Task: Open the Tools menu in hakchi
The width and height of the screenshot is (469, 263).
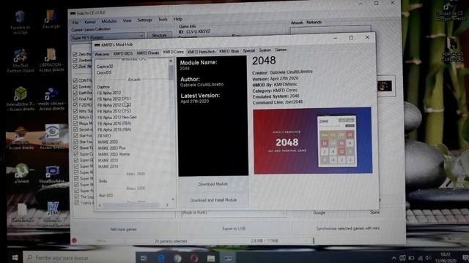Action: click(x=163, y=20)
